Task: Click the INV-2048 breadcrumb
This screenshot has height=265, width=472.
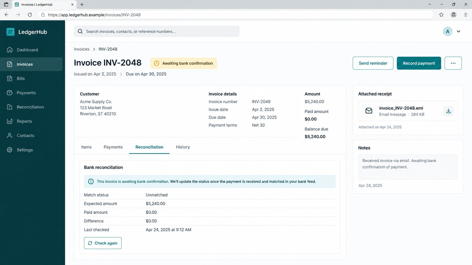Action: point(108,49)
